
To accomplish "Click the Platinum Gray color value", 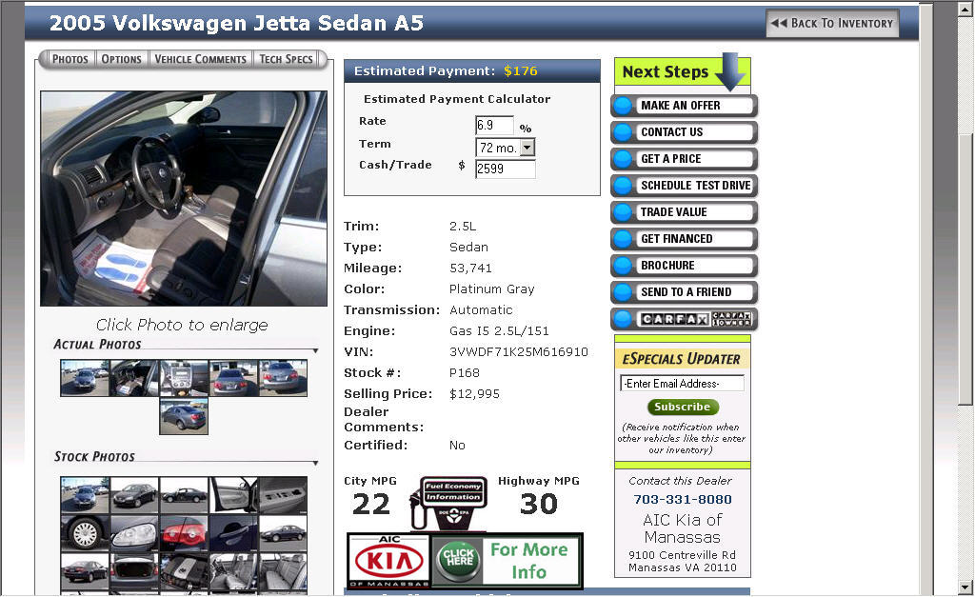I will [x=492, y=289].
